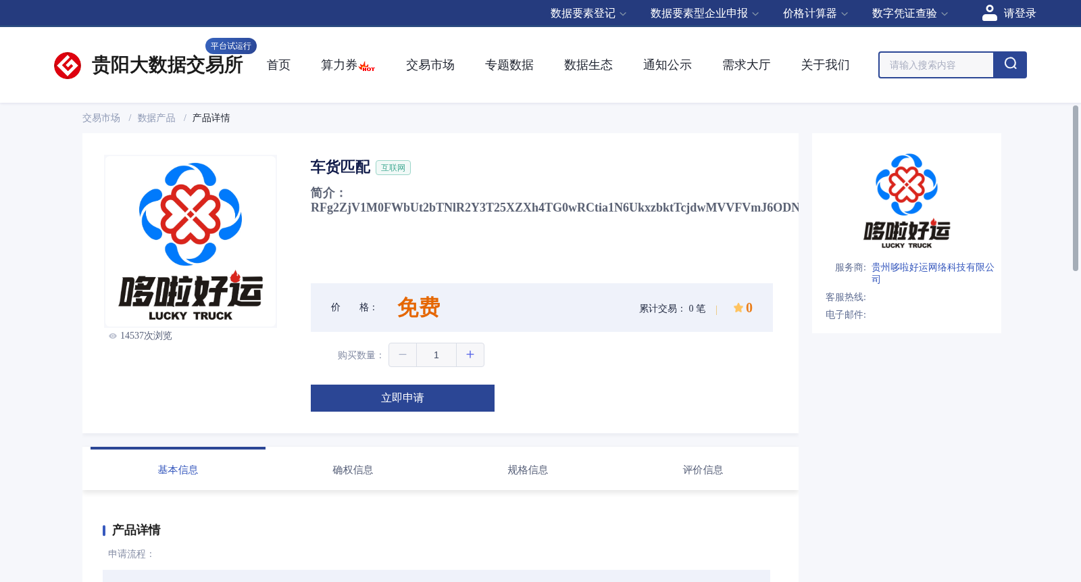1081x582 pixels.
Task: Click the eye icon beside 14537次浏览
Action: pyautogui.click(x=113, y=336)
